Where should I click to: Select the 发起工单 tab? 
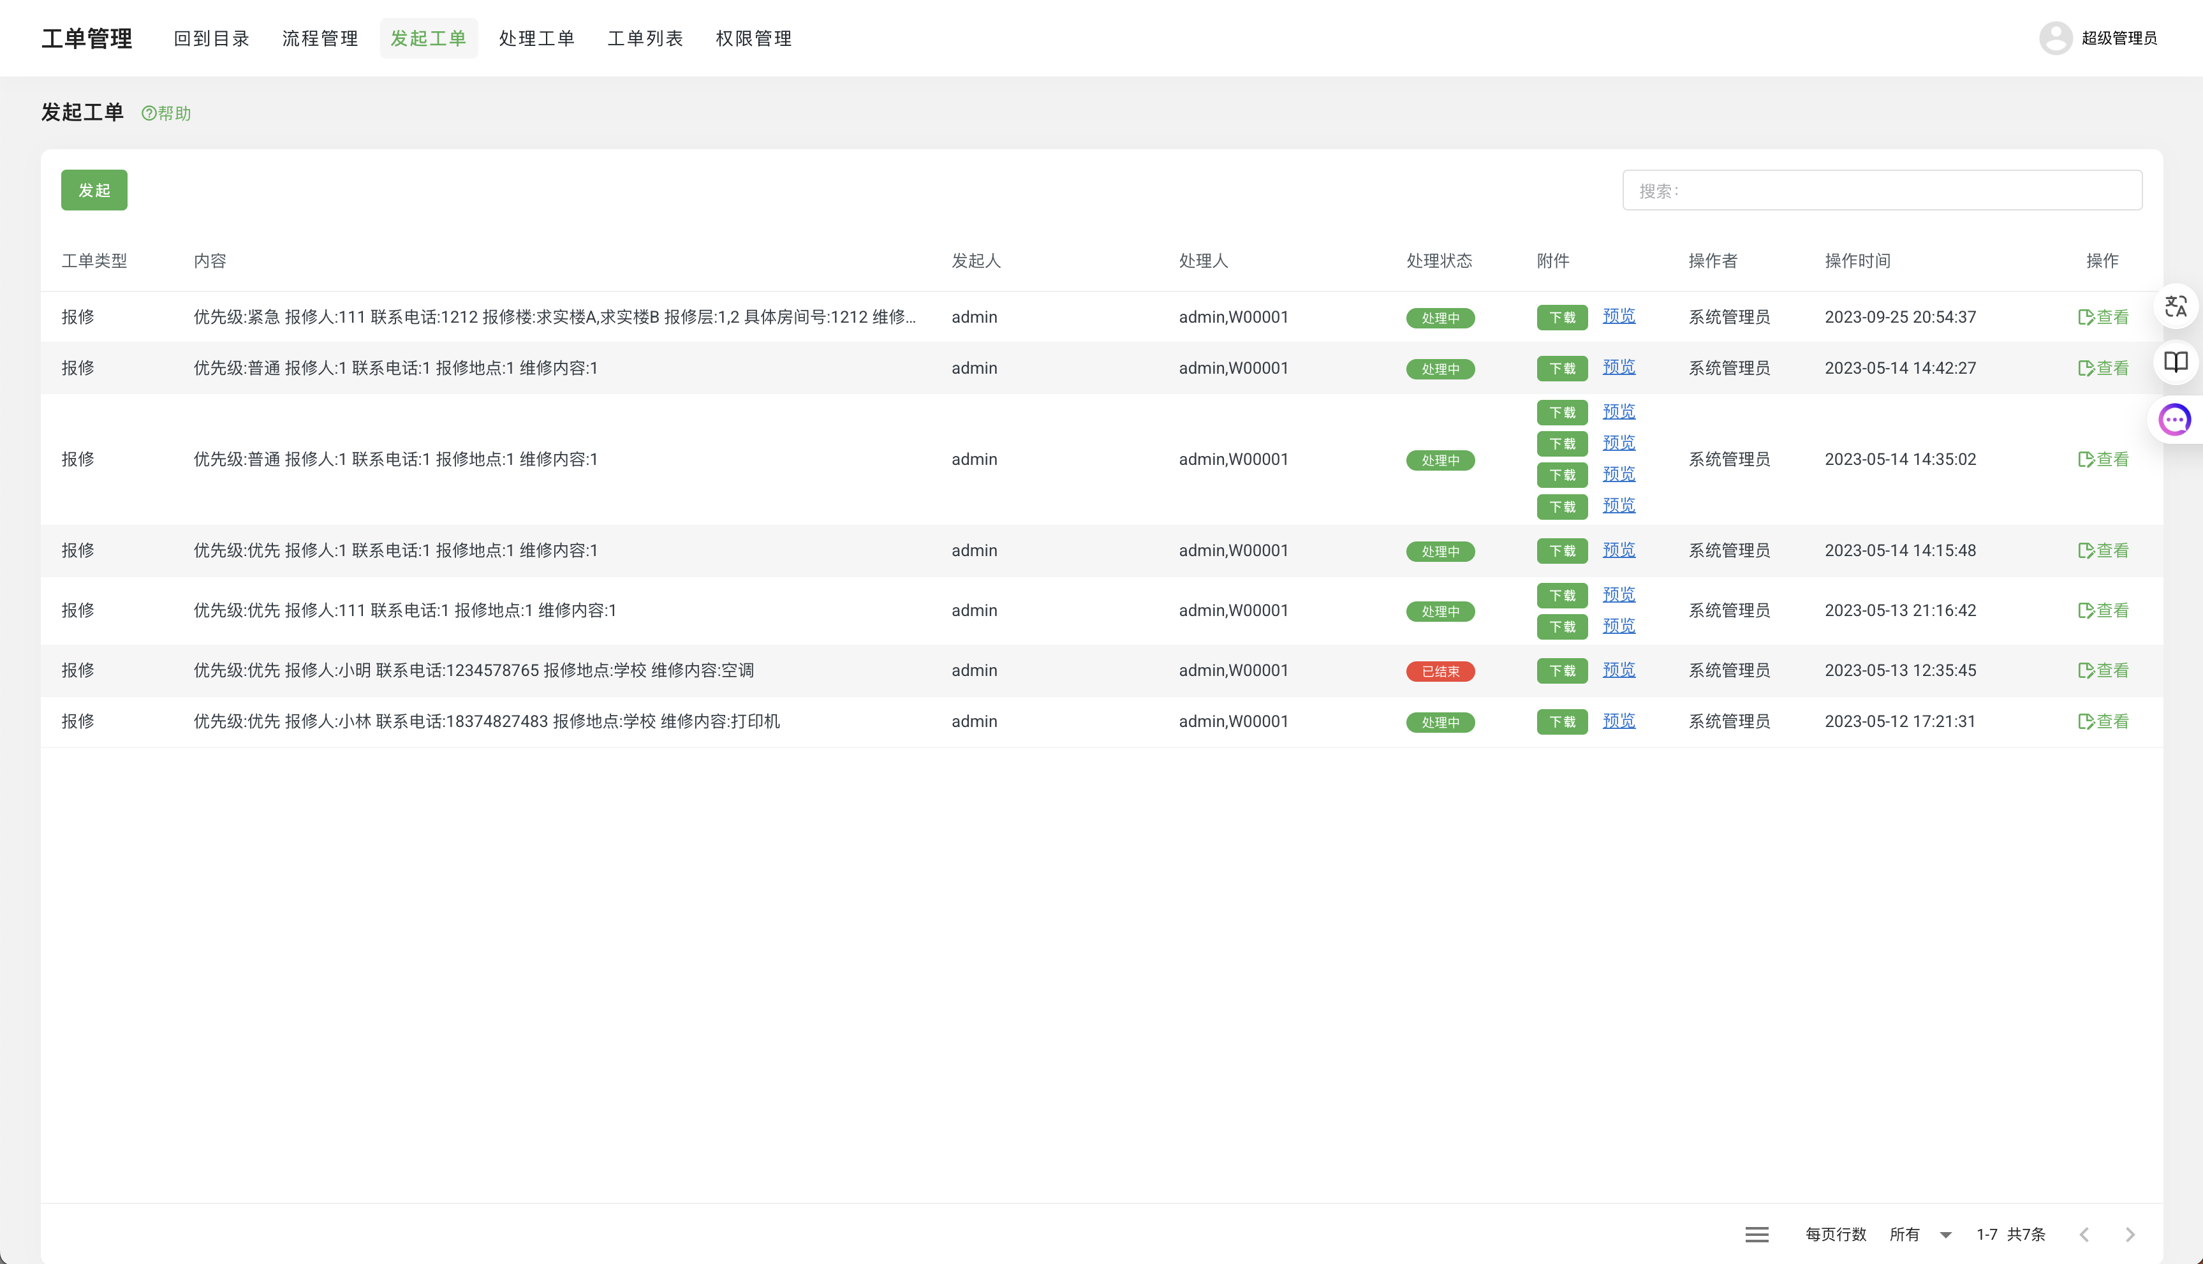429,38
